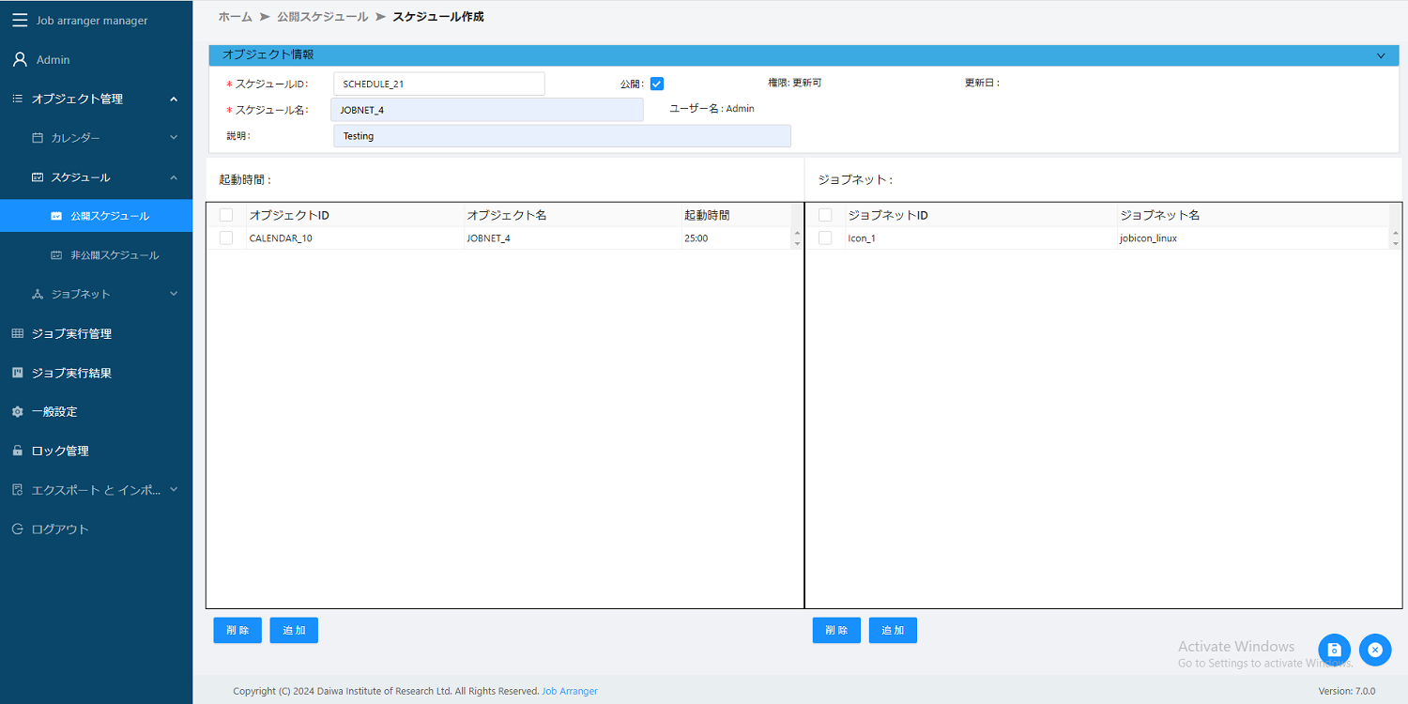Screen dimensions: 1408x704
Task: Save the schedule using the floppy disk icon
Action: click(x=1334, y=650)
